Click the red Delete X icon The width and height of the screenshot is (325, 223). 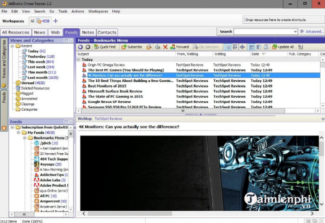point(165,46)
